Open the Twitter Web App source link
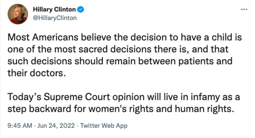Screen dimensions: 255x138 click(104, 126)
